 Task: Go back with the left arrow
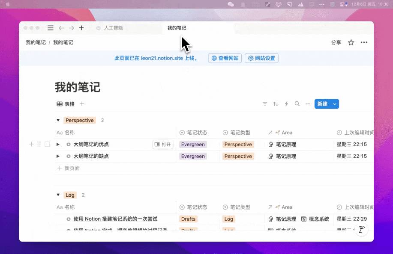point(61,28)
